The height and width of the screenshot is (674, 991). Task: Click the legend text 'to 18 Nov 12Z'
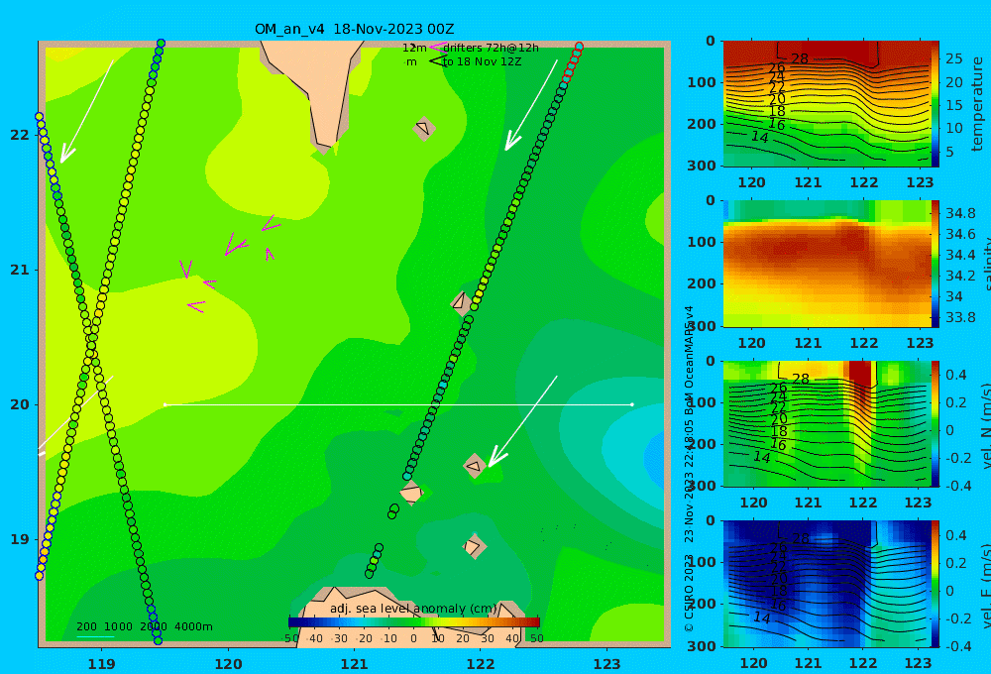coord(482,62)
